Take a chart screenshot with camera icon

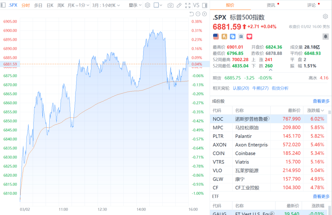(x=170, y=5)
